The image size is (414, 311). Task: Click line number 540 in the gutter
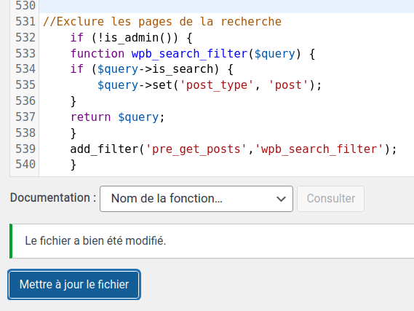pos(25,165)
